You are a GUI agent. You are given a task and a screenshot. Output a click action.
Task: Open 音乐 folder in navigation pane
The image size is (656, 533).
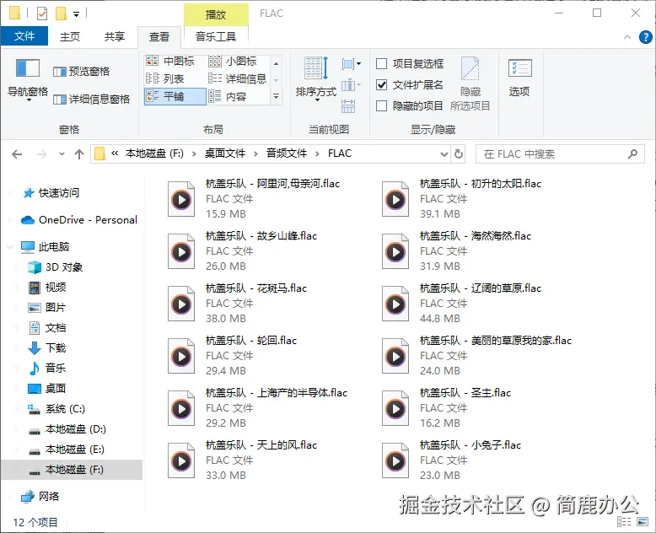click(x=47, y=369)
